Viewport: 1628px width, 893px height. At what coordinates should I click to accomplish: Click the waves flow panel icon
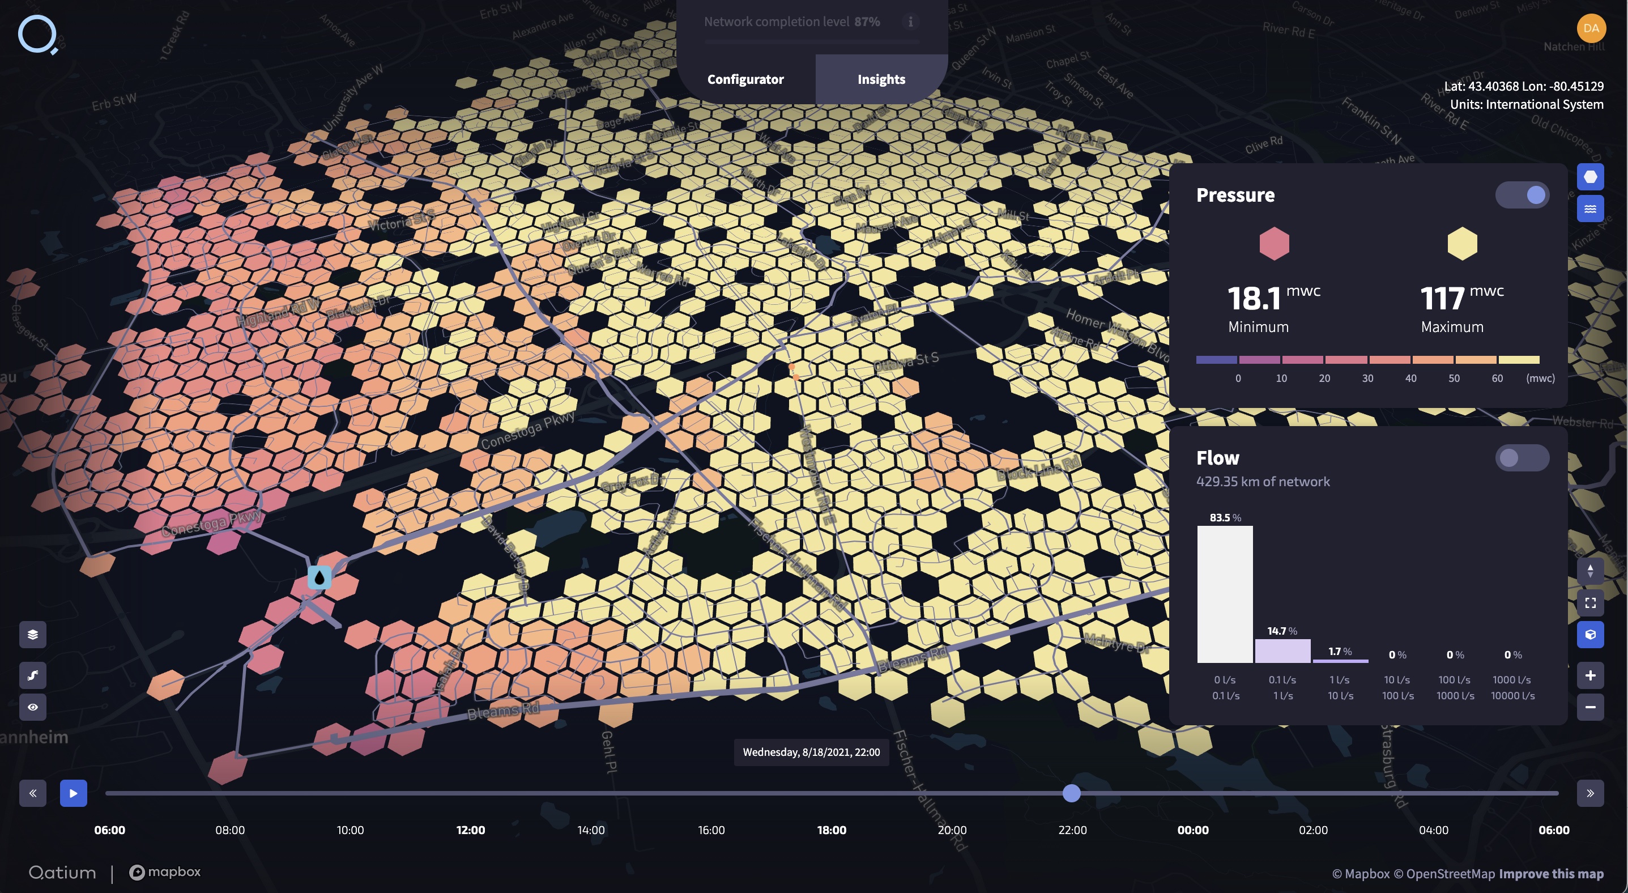(1590, 209)
